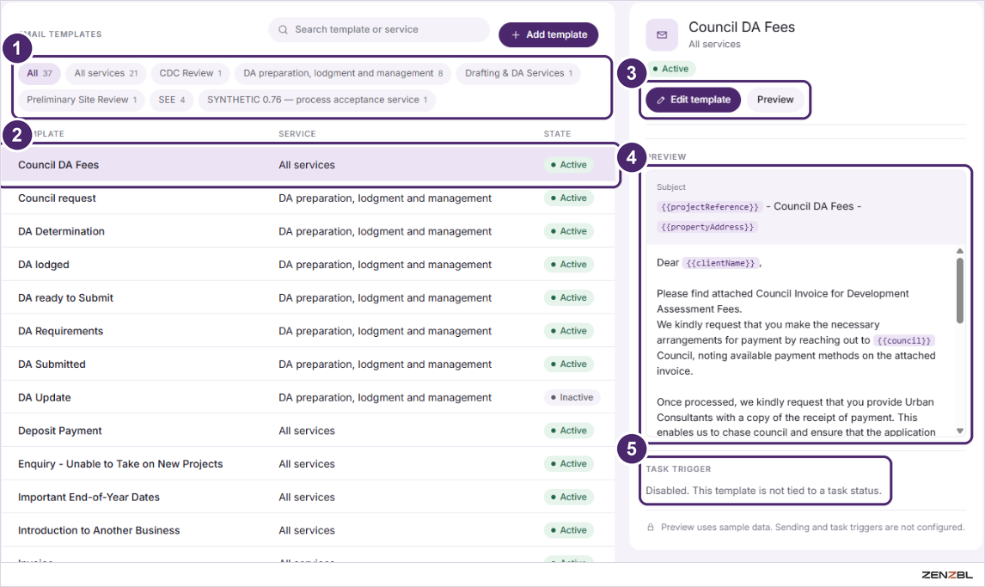Viewport: 985px width, 587px height.
Task: Open the DA Submitted template
Action: point(308,364)
